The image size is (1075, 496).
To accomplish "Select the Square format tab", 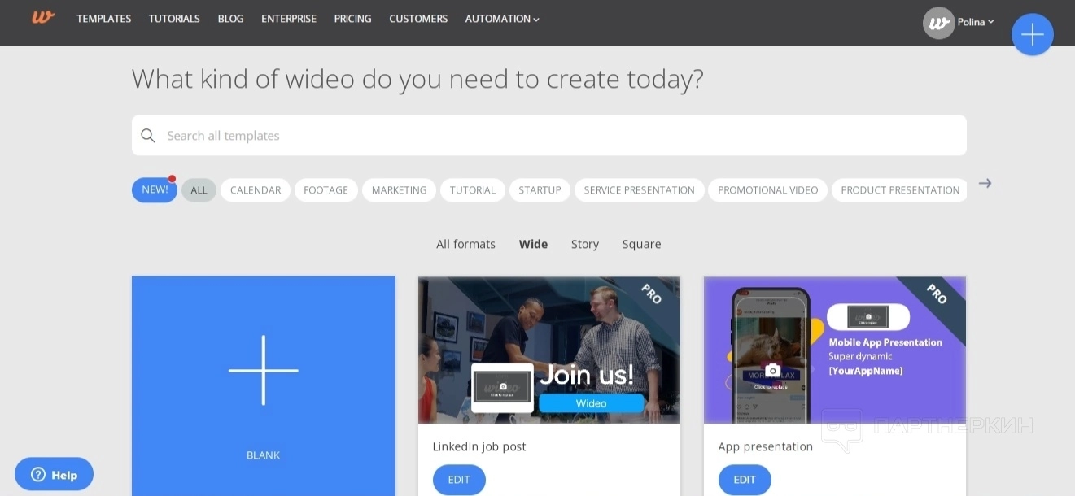I will [x=641, y=244].
